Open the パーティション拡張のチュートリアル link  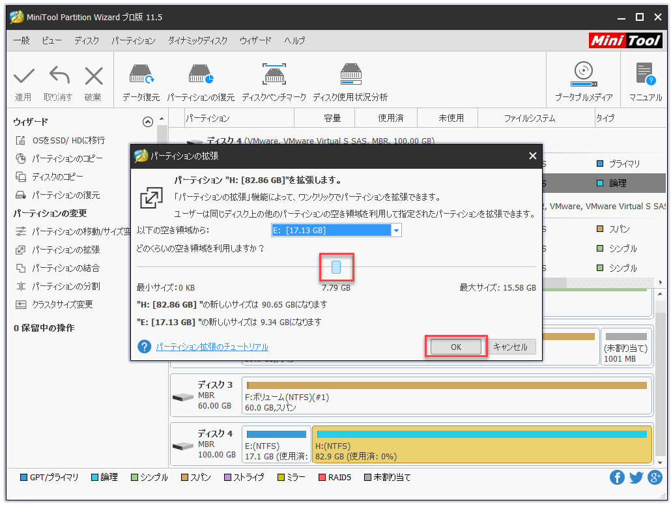[x=212, y=347]
